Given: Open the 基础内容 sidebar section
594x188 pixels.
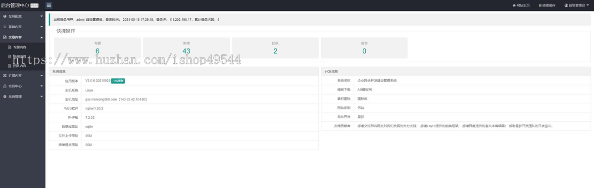Looking at the screenshot, I should coord(22,27).
